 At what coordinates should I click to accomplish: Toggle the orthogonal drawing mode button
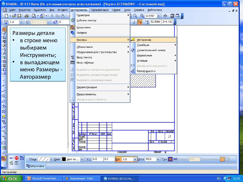[x=134, y=22]
